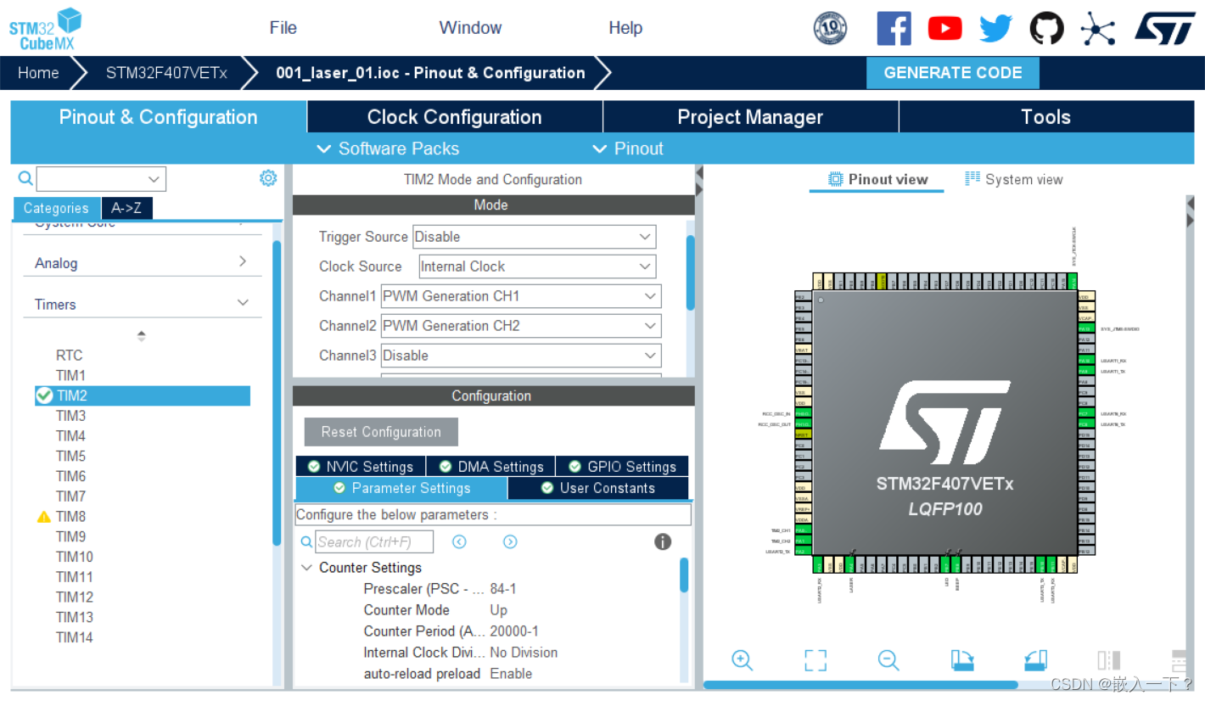The height and width of the screenshot is (701, 1205).
Task: Open the Help menu
Action: click(x=625, y=28)
